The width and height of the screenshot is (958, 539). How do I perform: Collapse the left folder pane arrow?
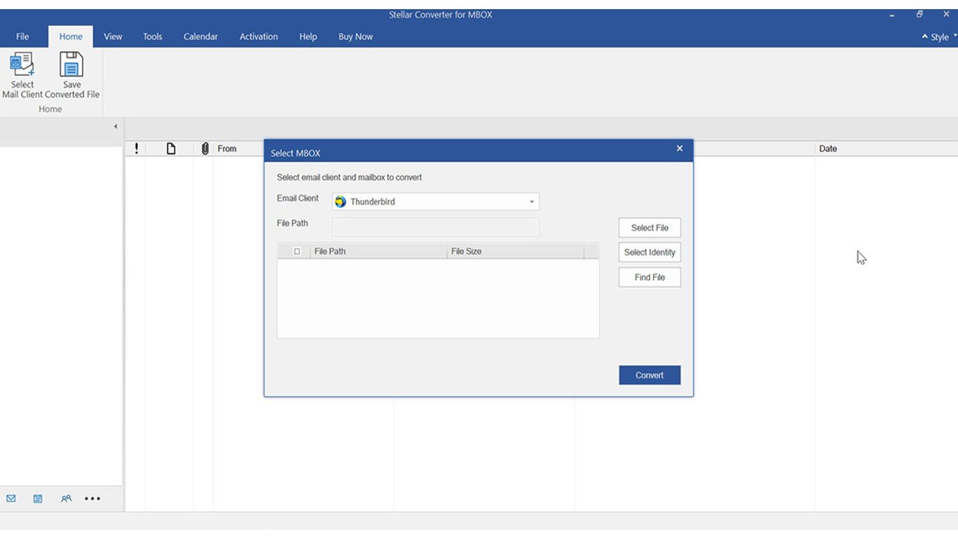coord(116,126)
